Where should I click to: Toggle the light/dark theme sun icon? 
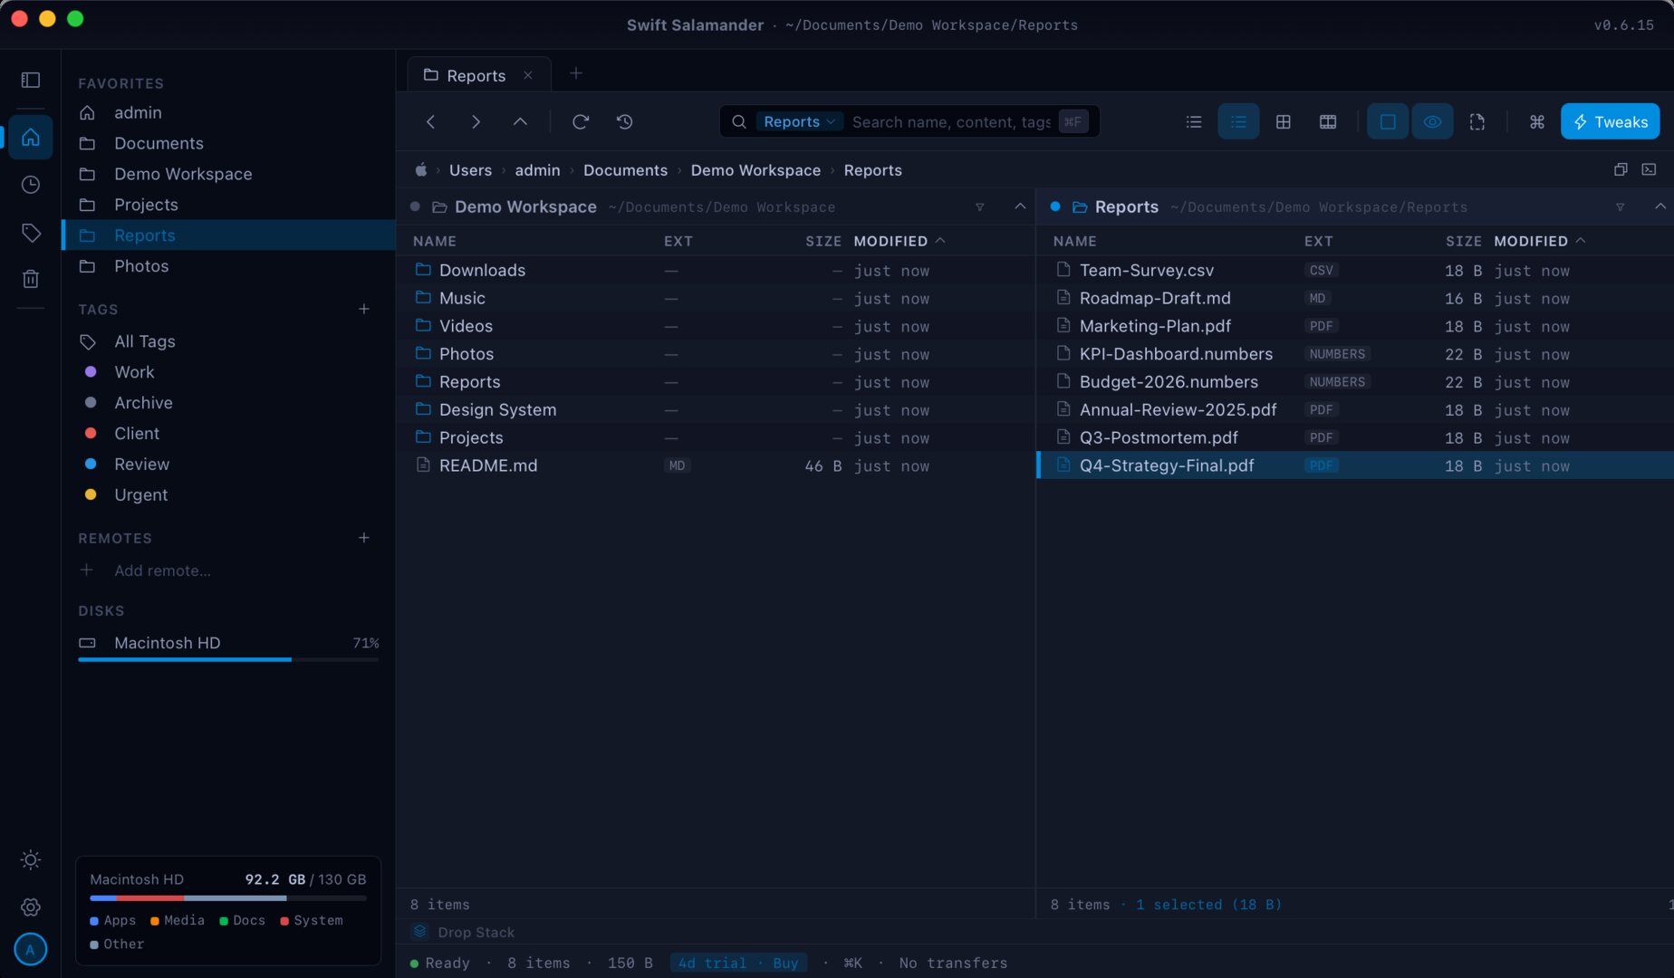click(31, 859)
